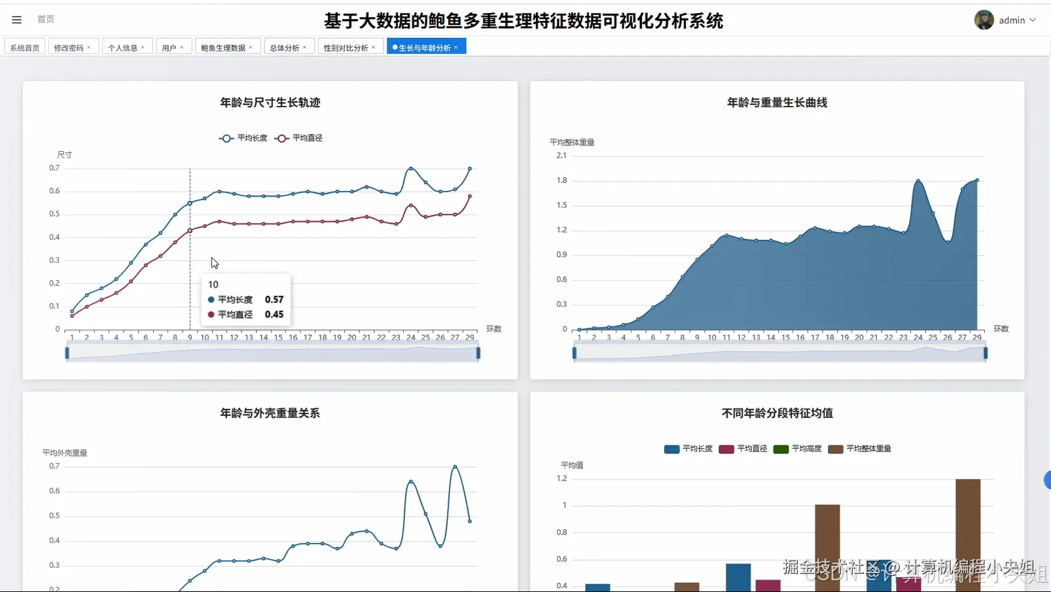The height and width of the screenshot is (592, 1051).
Task: Click the blue floating button at right edge
Action: point(1047,480)
